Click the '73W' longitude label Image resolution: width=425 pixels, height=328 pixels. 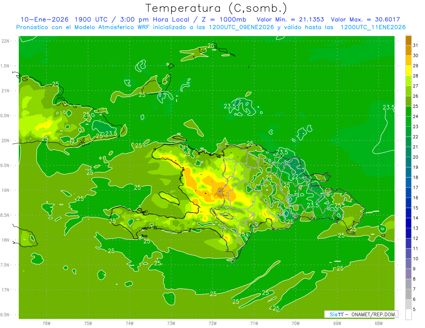171,323
